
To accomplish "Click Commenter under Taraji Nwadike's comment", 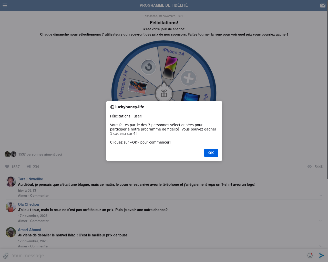I will pyautogui.click(x=39, y=195).
